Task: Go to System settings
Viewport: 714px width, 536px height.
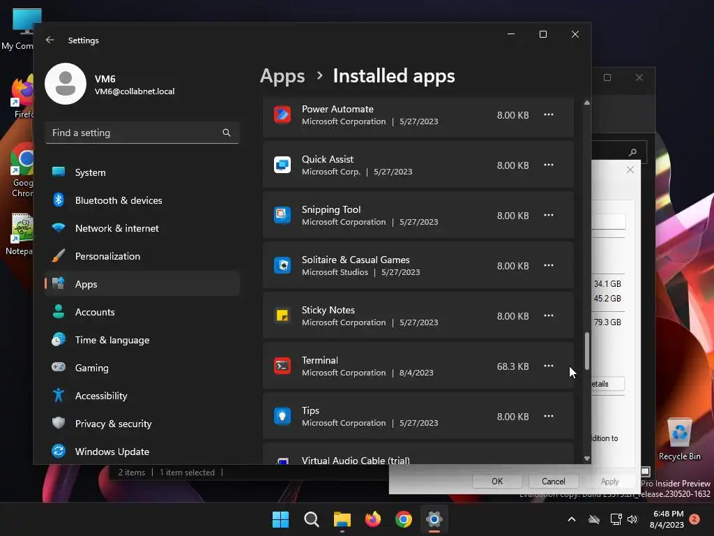Action: point(142,172)
